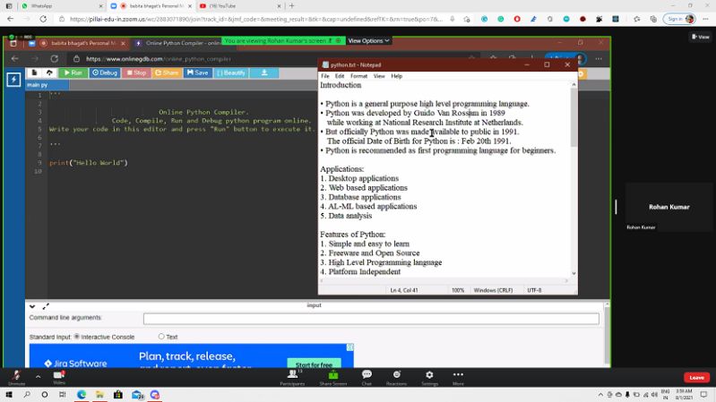The width and height of the screenshot is (716, 402).
Task: Click the red Leave meeting button
Action: click(x=696, y=377)
